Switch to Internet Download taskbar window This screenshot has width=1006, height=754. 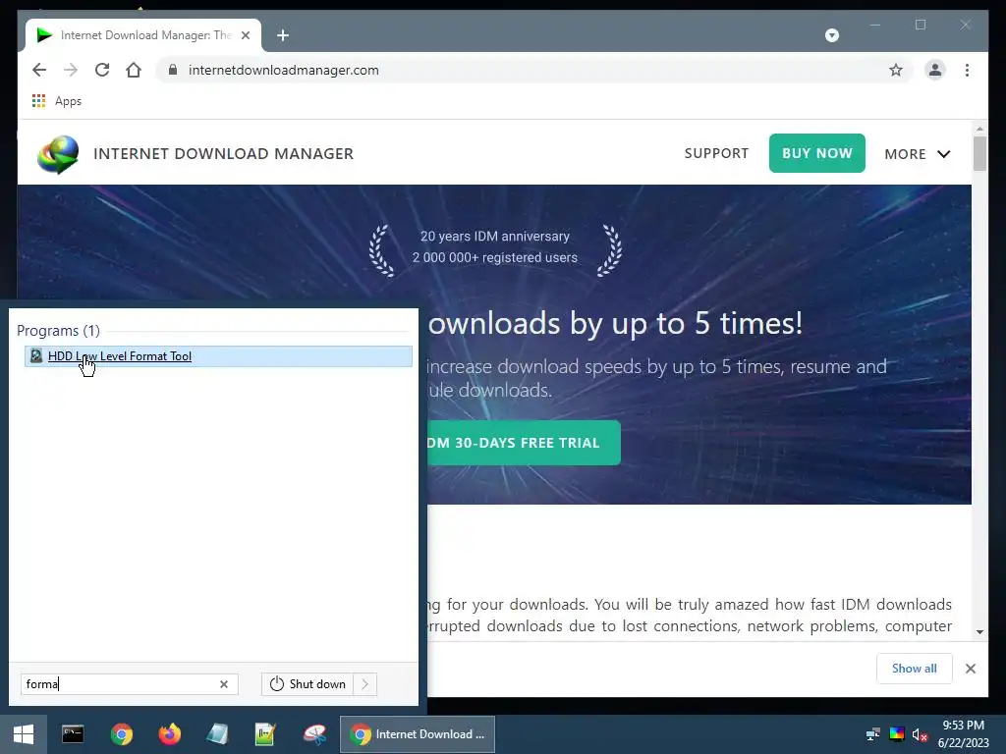pyautogui.click(x=418, y=734)
